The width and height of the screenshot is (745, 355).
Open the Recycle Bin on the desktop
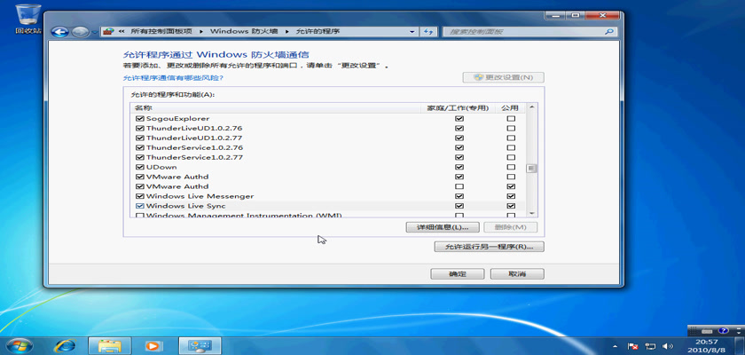click(27, 15)
